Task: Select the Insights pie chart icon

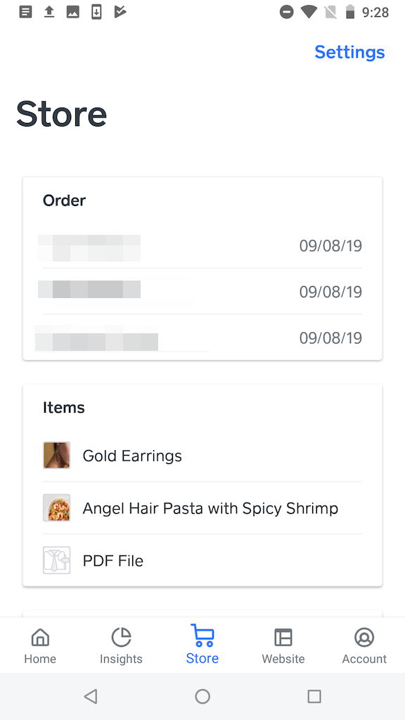Action: pyautogui.click(x=121, y=637)
